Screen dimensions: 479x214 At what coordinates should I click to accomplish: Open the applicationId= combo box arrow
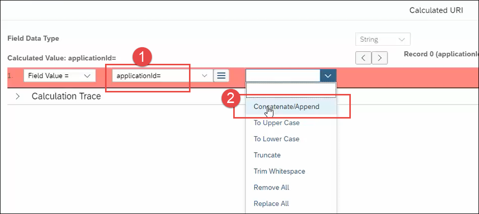tap(205, 76)
